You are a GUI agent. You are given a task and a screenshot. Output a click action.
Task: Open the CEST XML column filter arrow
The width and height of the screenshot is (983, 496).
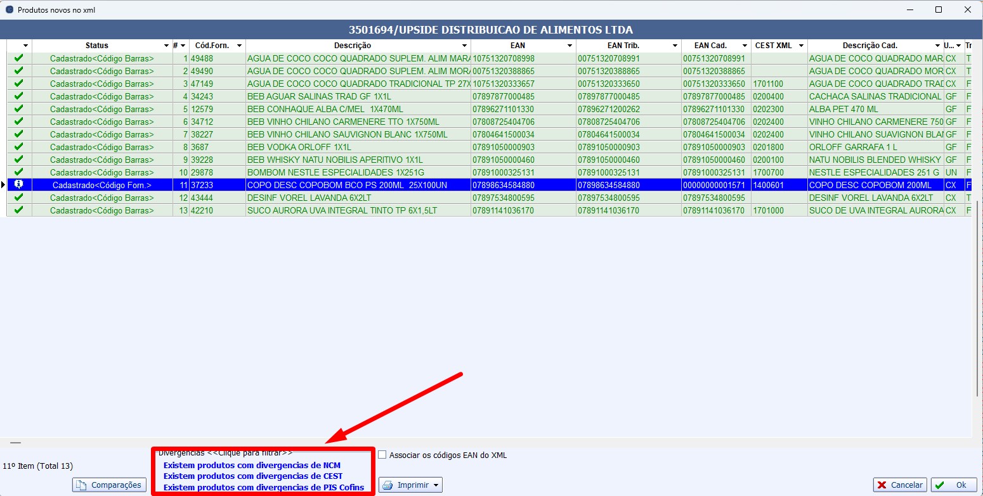(x=801, y=46)
